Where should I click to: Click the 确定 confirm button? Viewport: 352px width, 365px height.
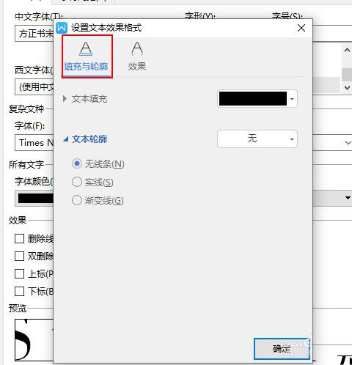coord(282,349)
